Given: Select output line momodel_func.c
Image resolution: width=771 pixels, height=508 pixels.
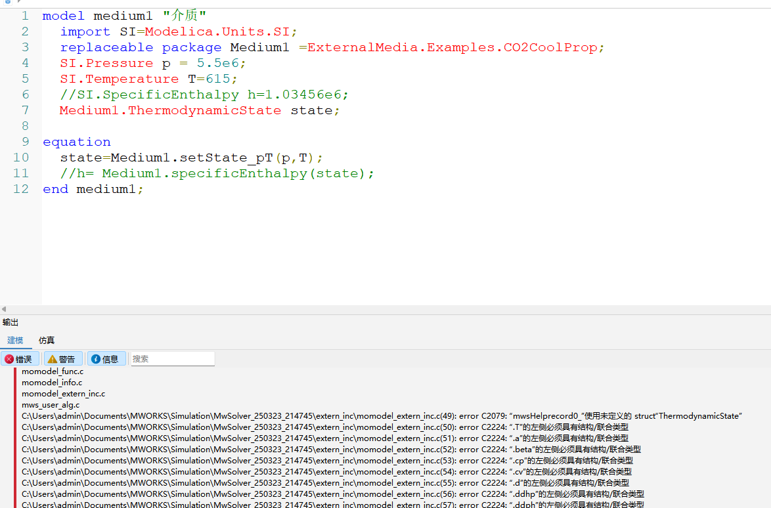Looking at the screenshot, I should pos(53,371).
